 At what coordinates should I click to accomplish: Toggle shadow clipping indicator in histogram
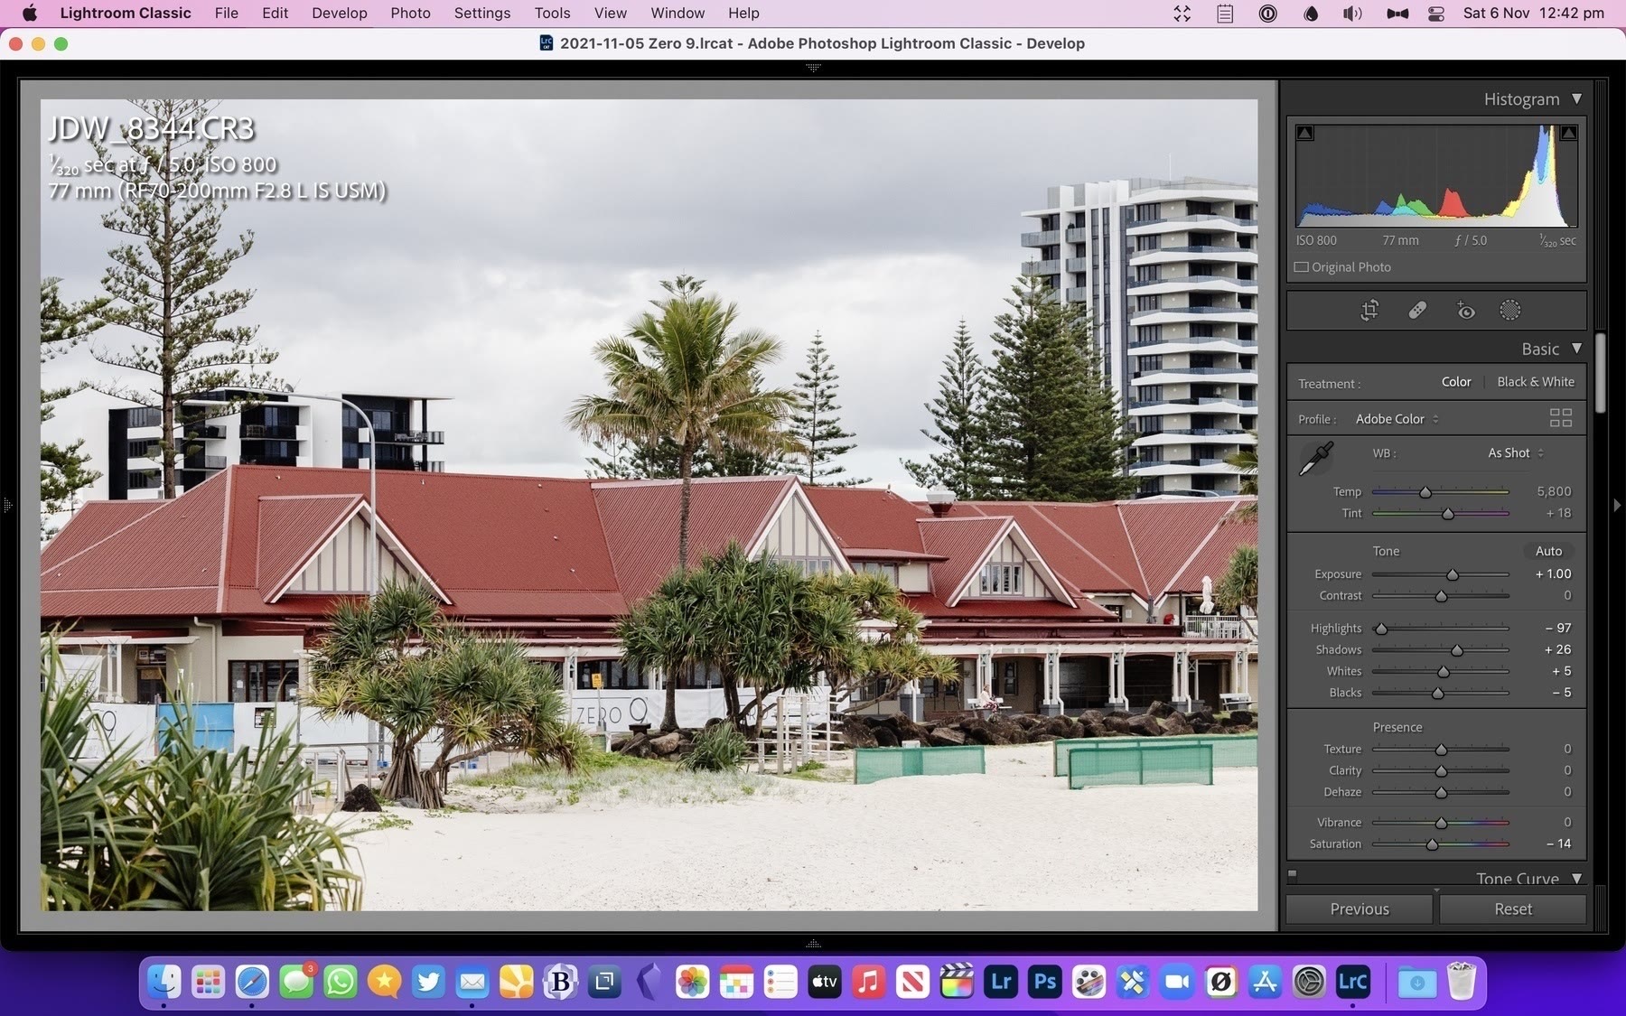[x=1304, y=134]
